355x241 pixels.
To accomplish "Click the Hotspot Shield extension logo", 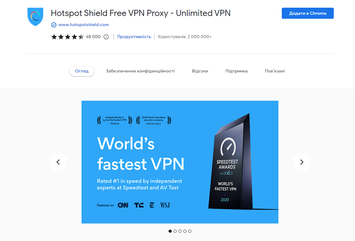I will coord(35,17).
